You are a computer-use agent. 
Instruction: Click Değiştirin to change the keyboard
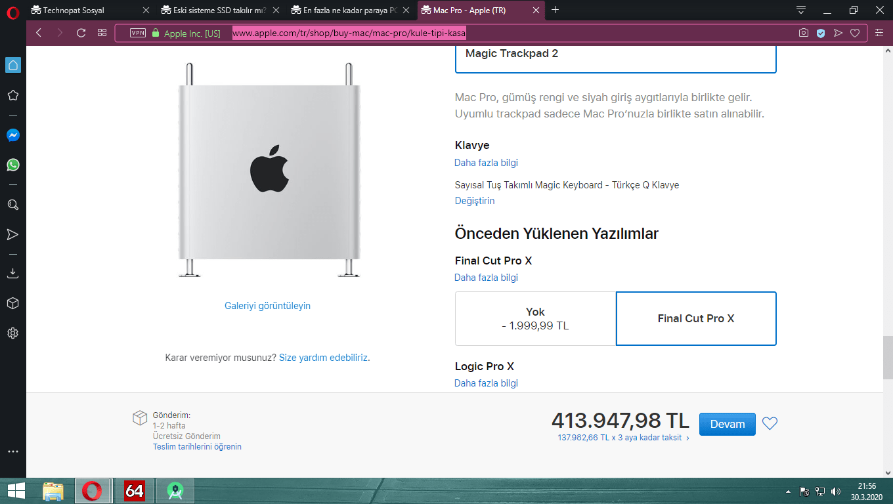tap(475, 201)
